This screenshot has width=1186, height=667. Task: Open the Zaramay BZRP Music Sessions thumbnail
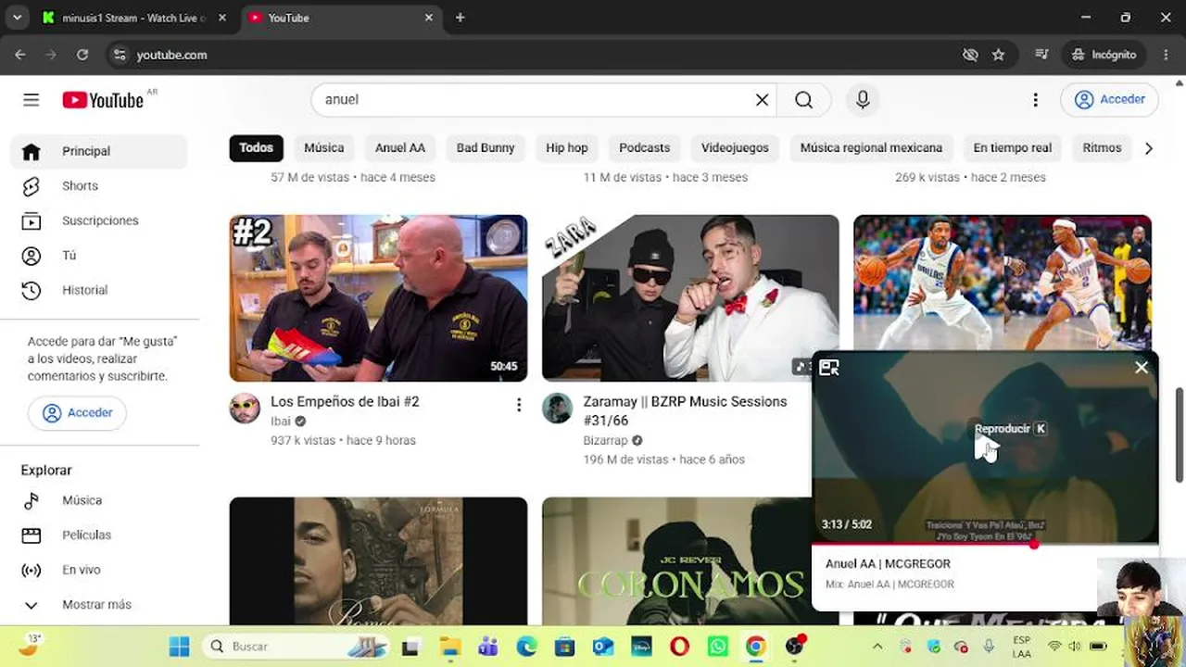tap(690, 298)
